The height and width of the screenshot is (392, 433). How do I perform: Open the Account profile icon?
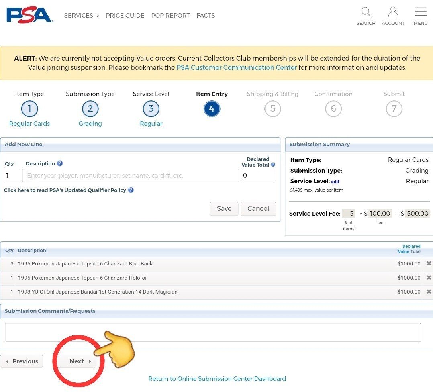pyautogui.click(x=393, y=12)
